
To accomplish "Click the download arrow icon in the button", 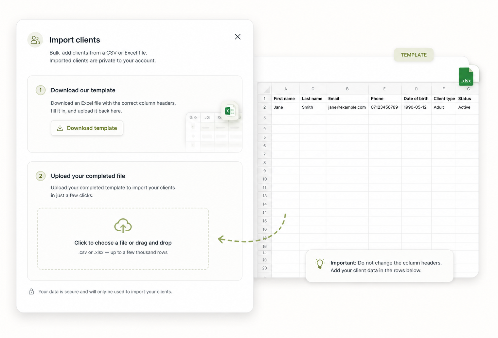I will coord(60,128).
